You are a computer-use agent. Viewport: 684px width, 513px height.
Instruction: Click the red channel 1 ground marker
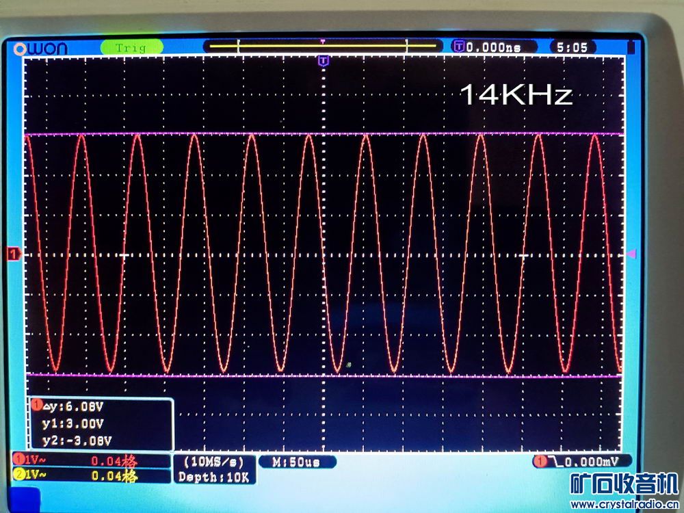point(14,254)
